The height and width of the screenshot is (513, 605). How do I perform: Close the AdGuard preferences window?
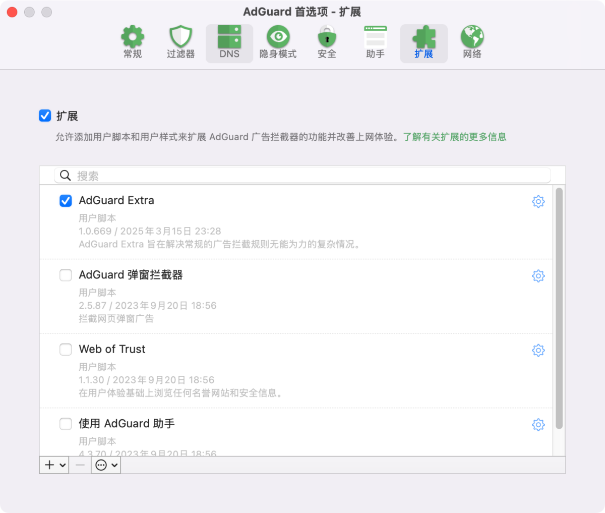click(13, 12)
